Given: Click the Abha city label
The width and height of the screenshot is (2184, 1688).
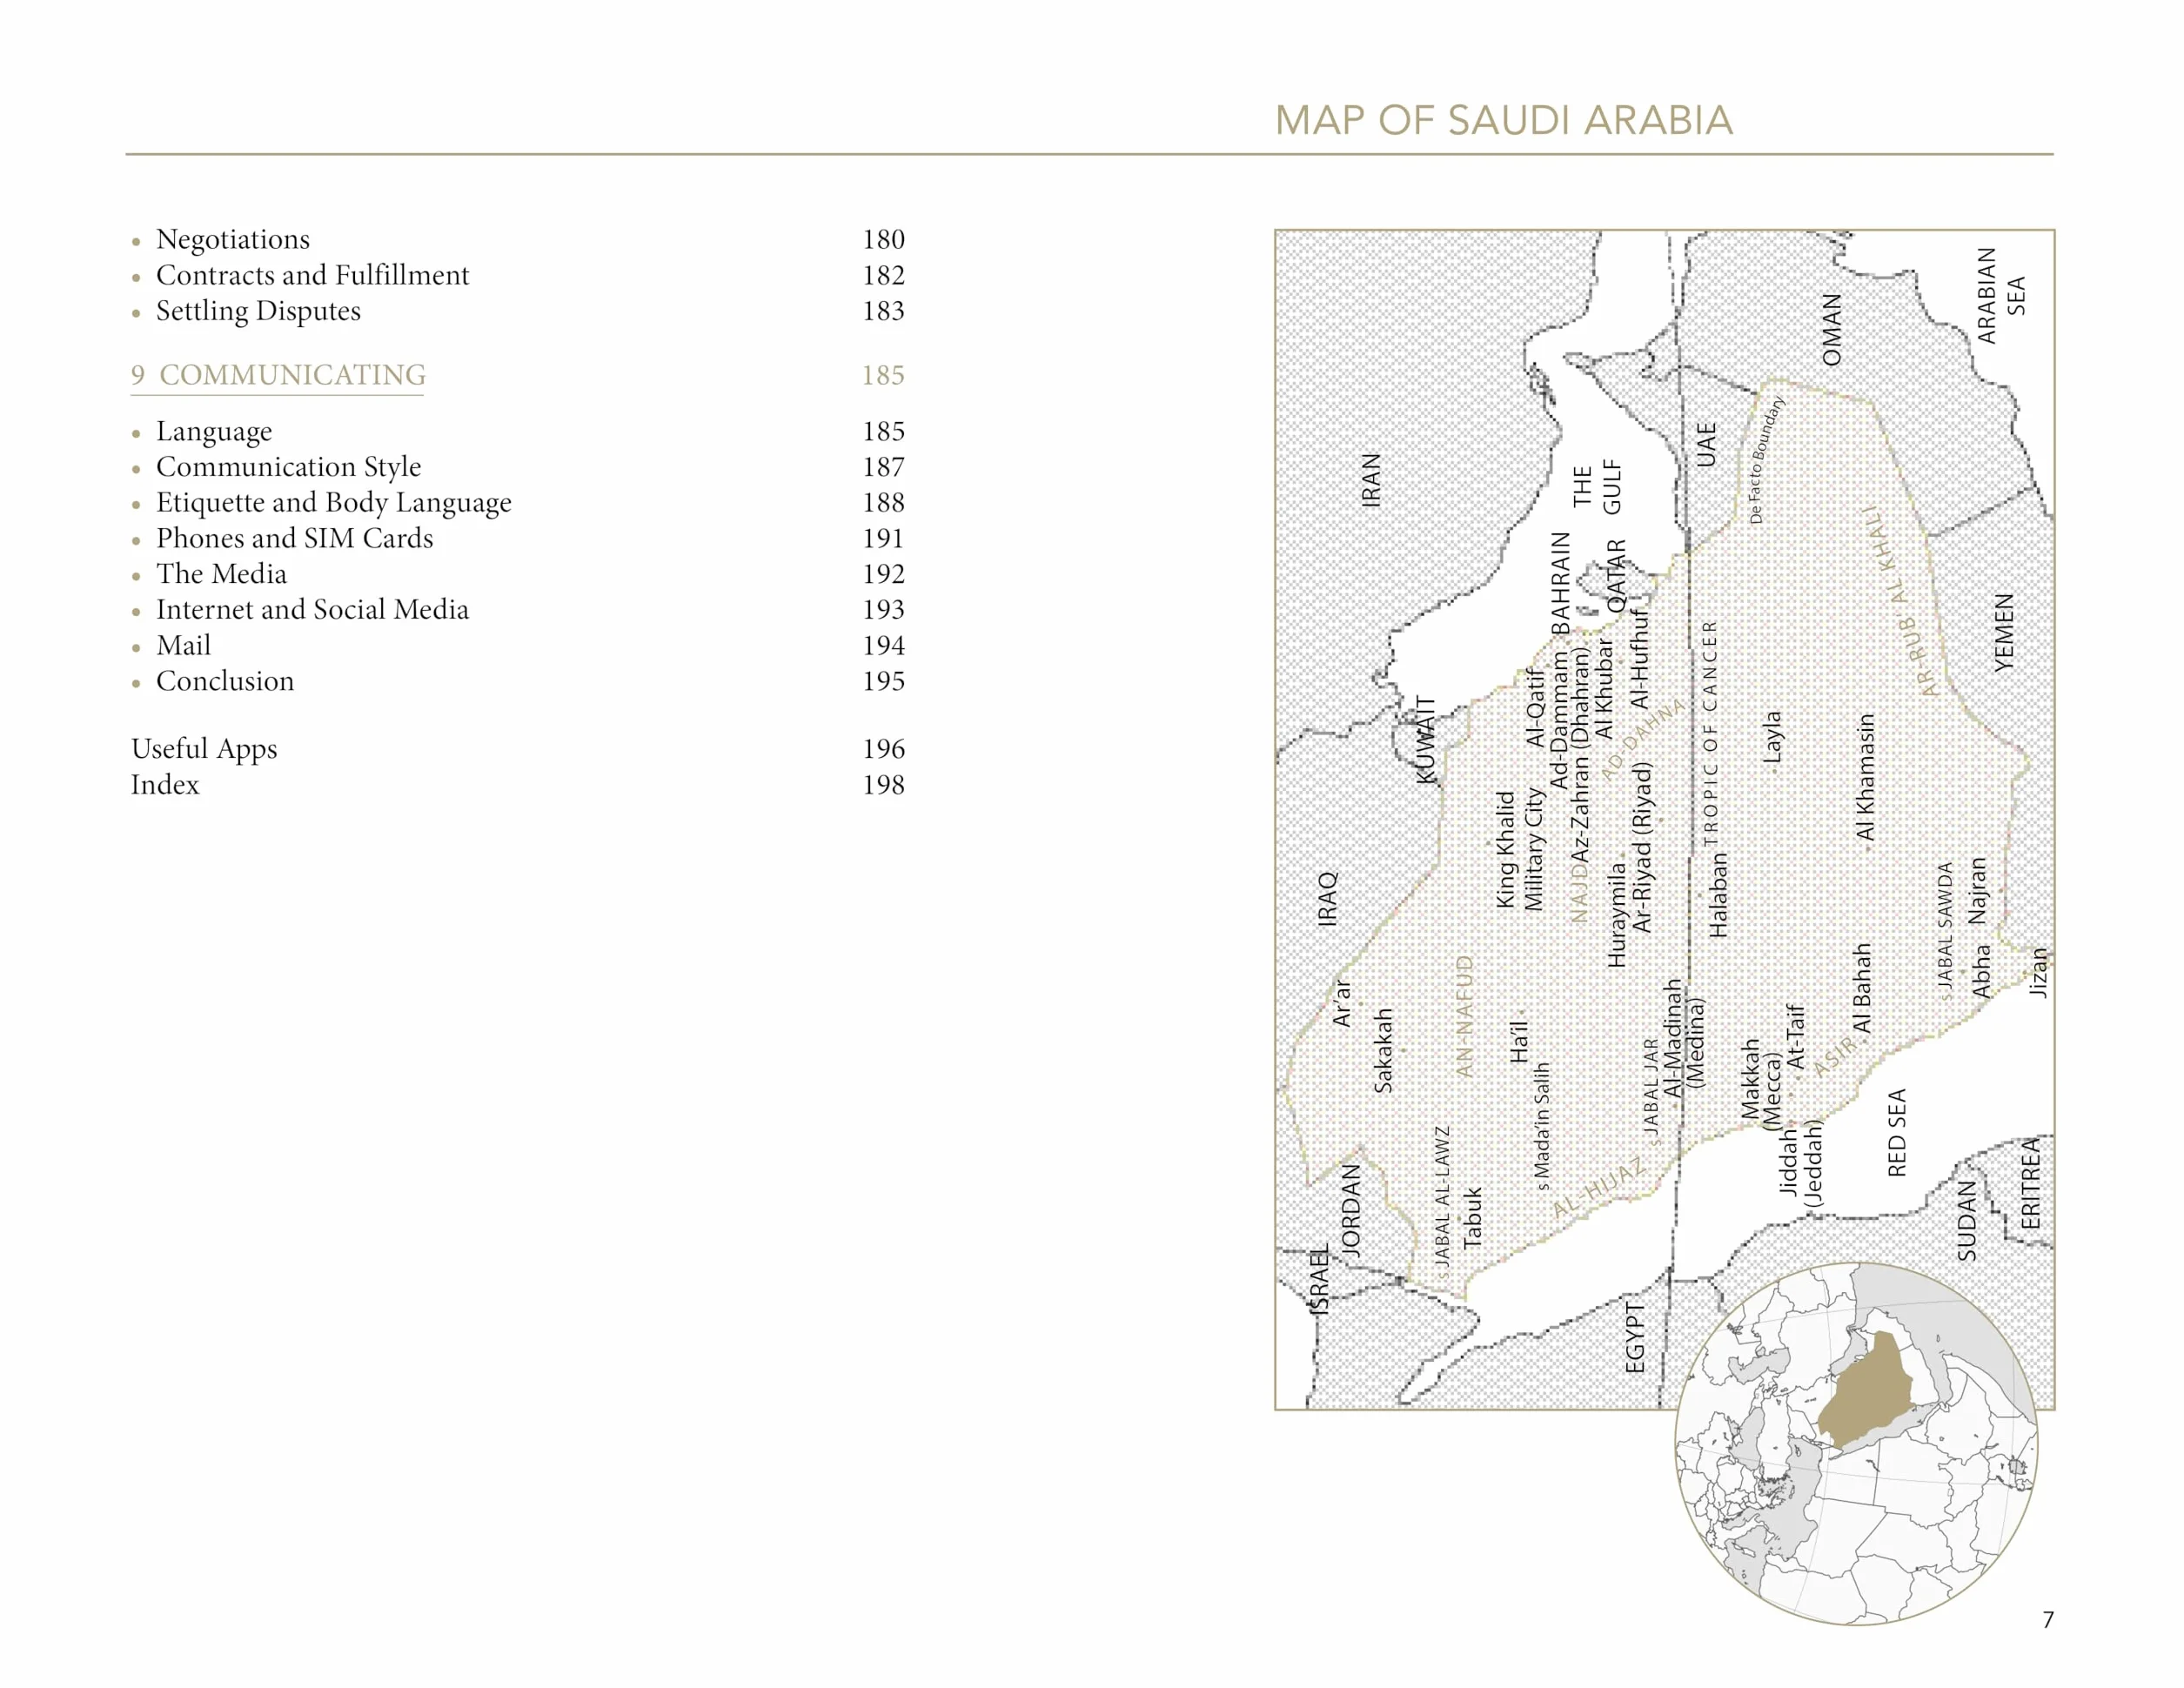Looking at the screenshot, I should (1980, 971).
